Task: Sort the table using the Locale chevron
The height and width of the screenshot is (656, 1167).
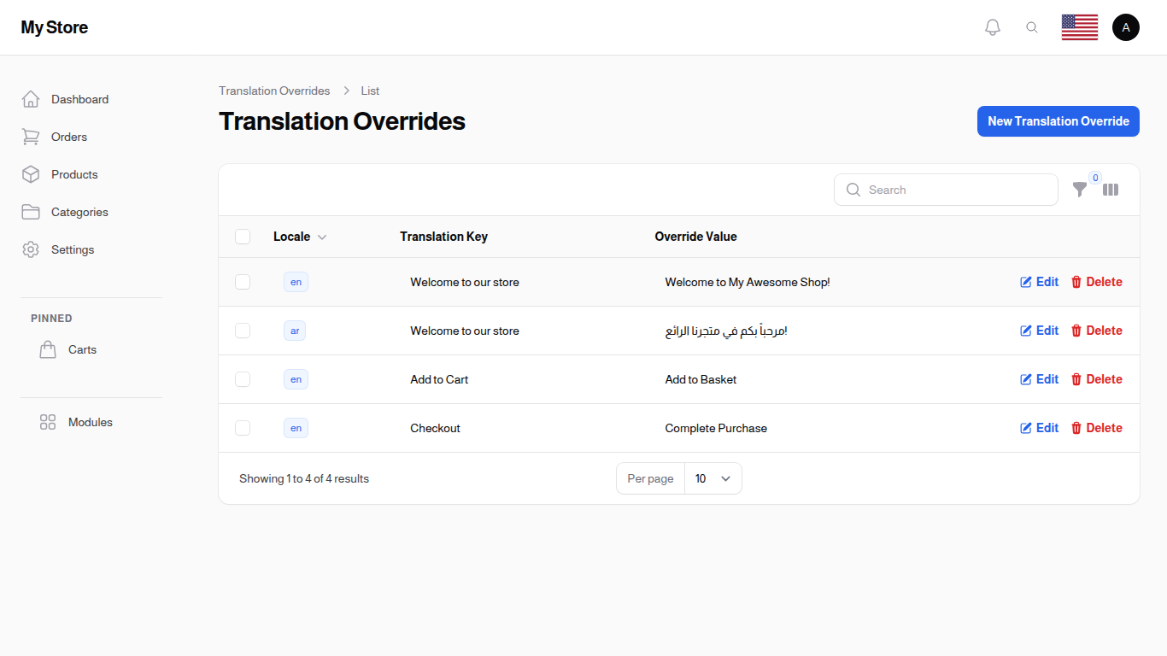Action: tap(322, 237)
